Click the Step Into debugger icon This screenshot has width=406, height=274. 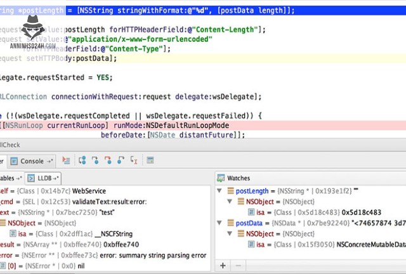click(95, 160)
